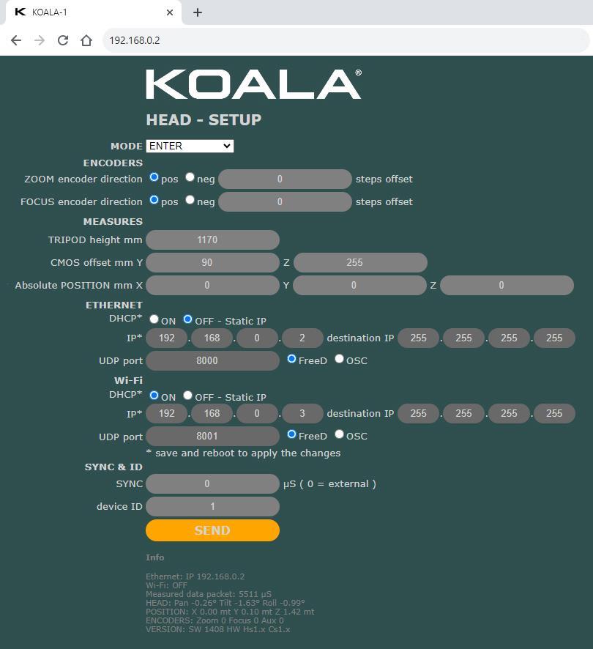Click Wi-Fi UDP port field 8001

pos(213,437)
